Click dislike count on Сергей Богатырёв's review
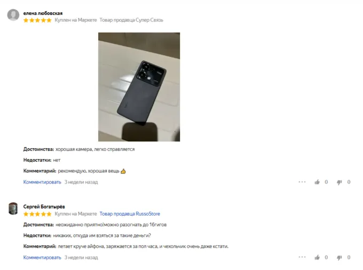363x270 pixels. pos(349,258)
